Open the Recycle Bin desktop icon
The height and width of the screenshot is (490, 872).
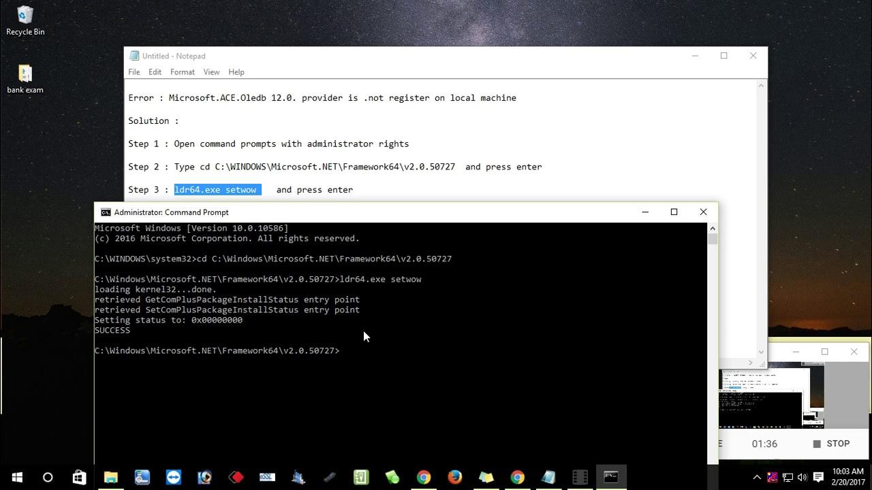pyautogui.click(x=25, y=20)
